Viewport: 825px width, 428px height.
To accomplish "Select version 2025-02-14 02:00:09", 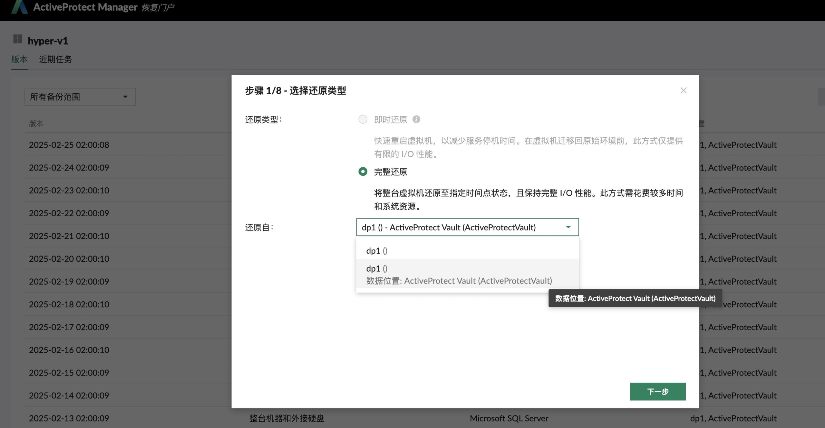I will pyautogui.click(x=69, y=395).
